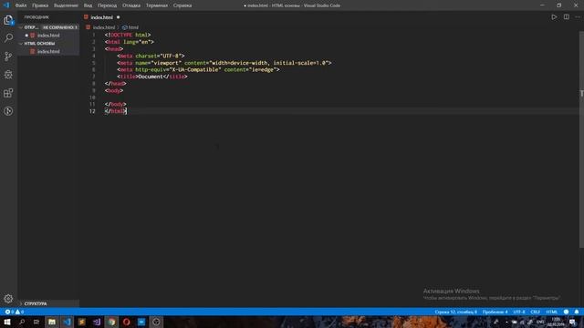Change the HTML language mode
Viewport: 584px width, 328px height.
coord(551,312)
